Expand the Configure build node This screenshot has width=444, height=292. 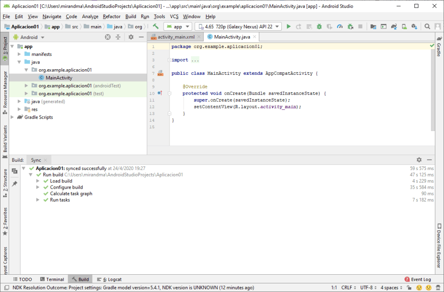[x=38, y=187]
